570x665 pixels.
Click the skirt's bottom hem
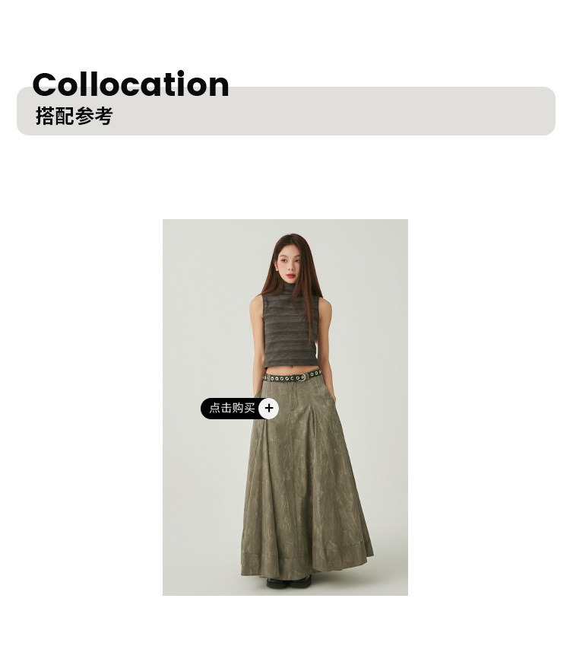pos(307,564)
